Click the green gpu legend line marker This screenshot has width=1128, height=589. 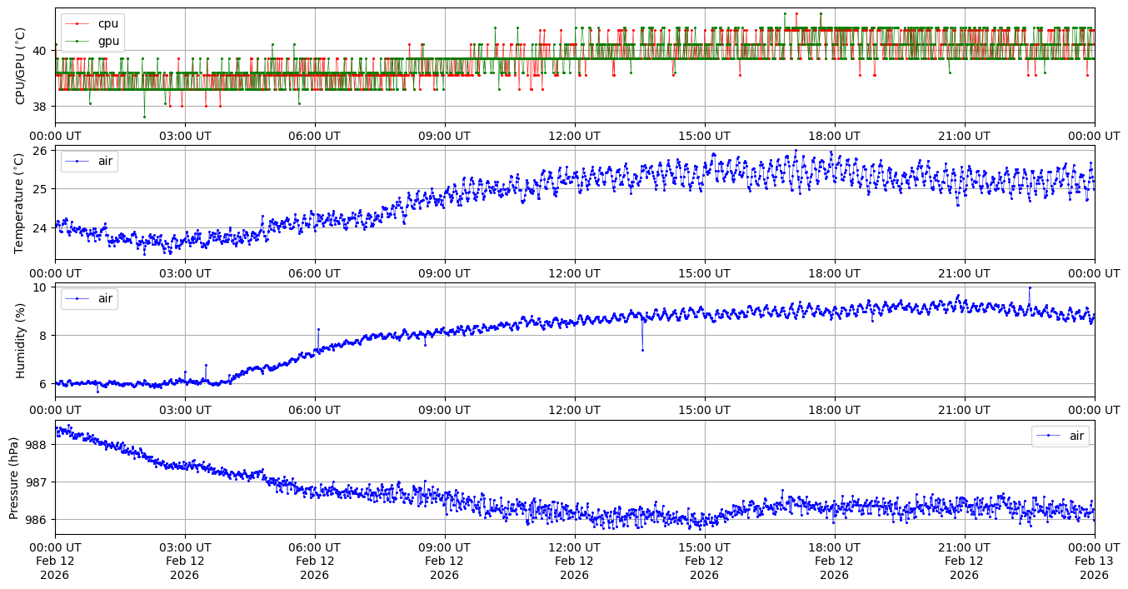coord(77,41)
